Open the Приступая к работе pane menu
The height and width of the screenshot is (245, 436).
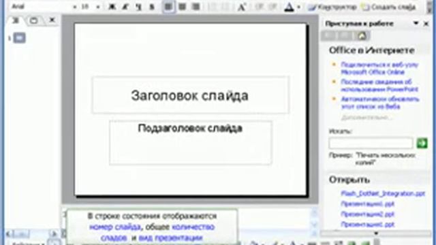click(416, 23)
